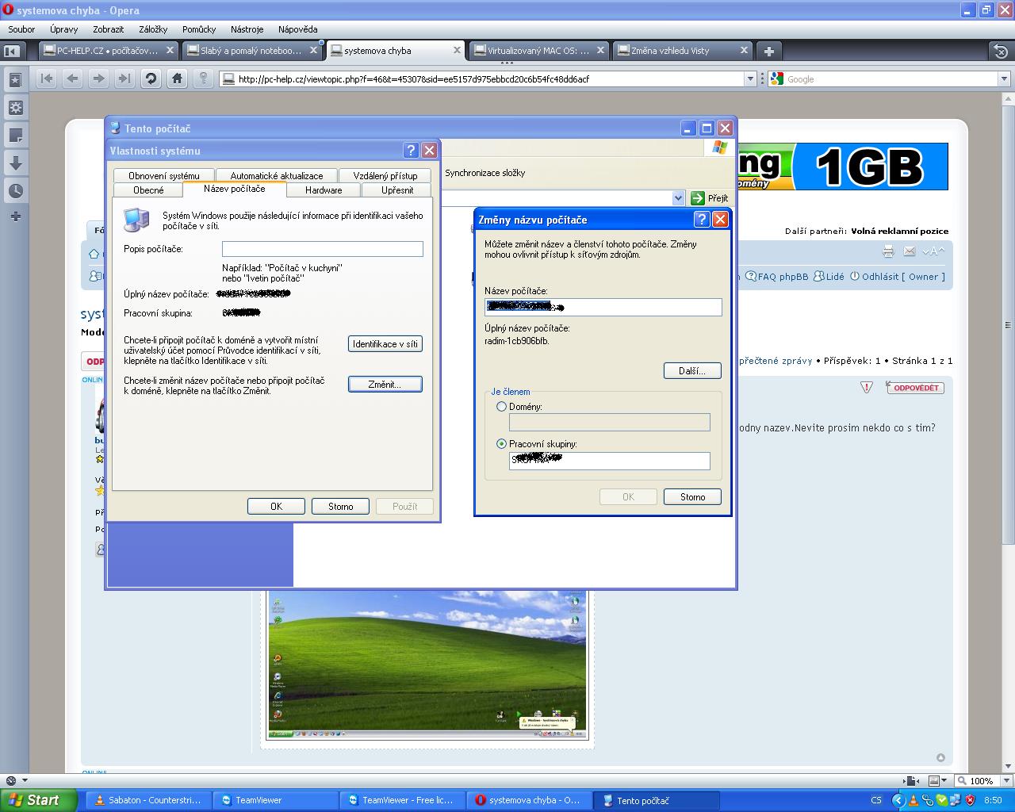Open the Opera Bookmarks panel star icon
Viewport: 1015px width, 812px height.
tap(15, 80)
